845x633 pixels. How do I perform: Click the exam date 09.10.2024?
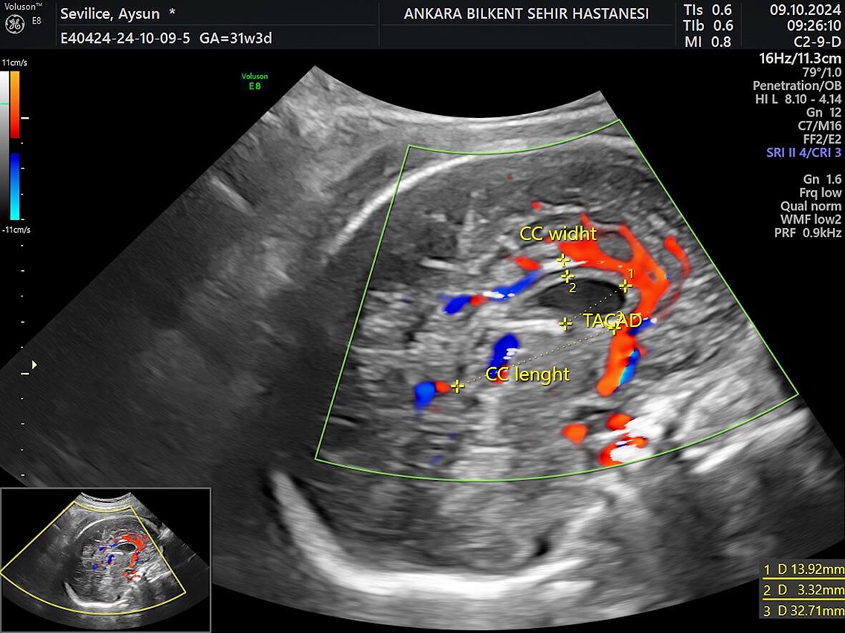[x=805, y=10]
